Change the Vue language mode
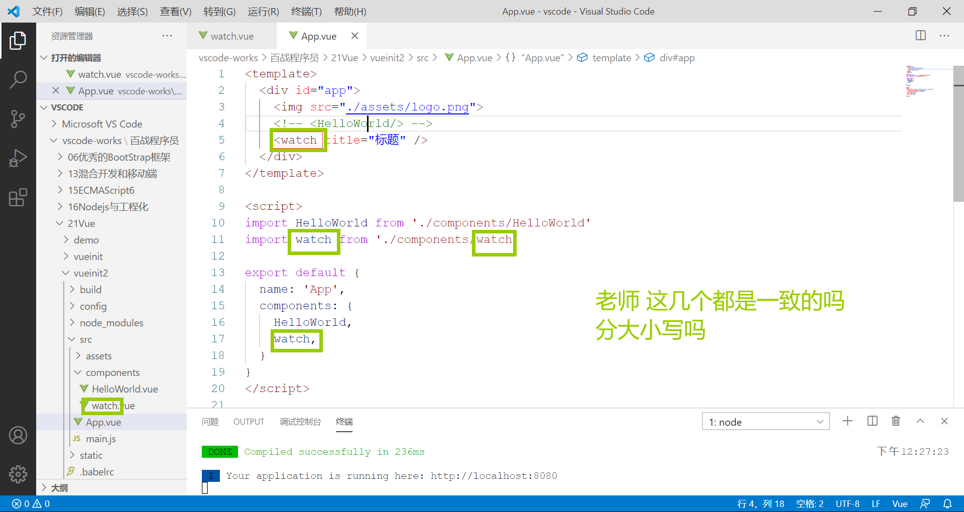 (899, 503)
